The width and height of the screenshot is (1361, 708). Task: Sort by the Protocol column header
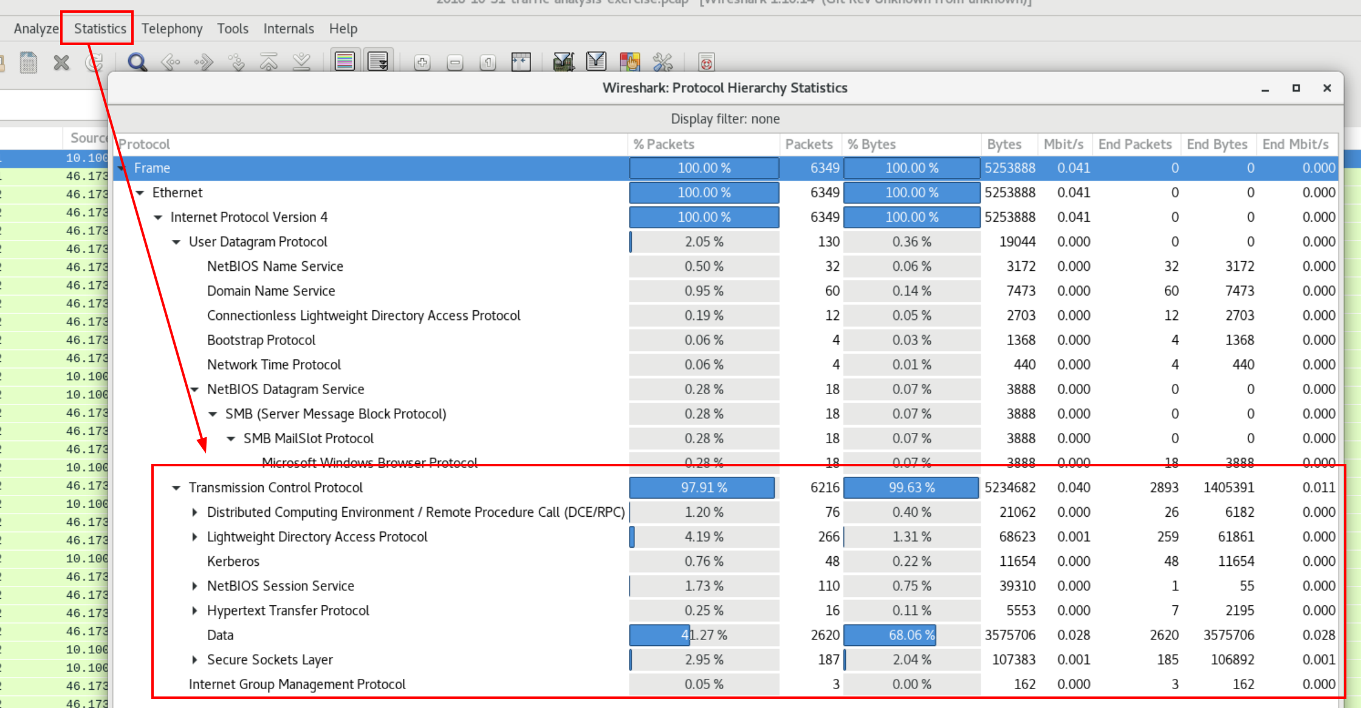pos(371,145)
